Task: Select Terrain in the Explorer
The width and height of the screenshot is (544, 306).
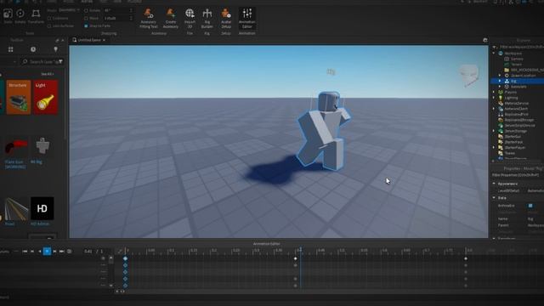Action: point(516,65)
